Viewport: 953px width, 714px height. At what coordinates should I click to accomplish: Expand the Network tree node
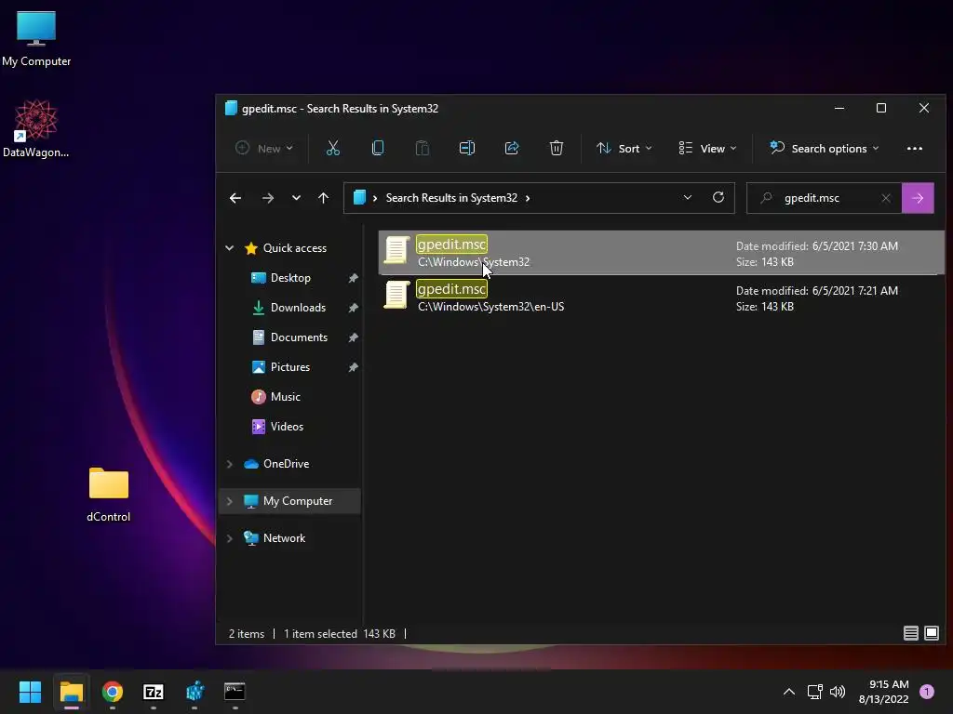coord(229,538)
